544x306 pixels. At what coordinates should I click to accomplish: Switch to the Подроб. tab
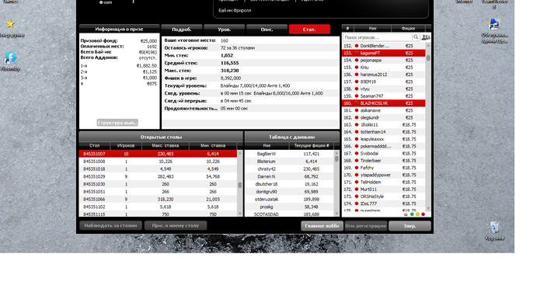181,30
